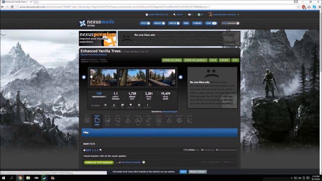322x181 pixels.
Task: Click the What's a cookie button
Action: (198, 171)
